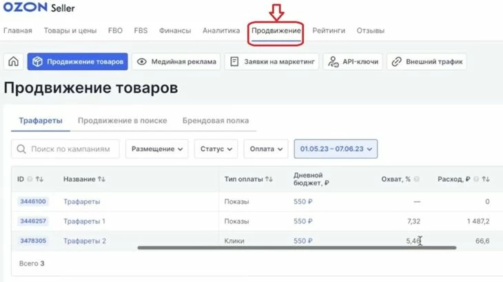The height and width of the screenshot is (282, 503).
Task: Click the search magnifier icon
Action: 21,149
